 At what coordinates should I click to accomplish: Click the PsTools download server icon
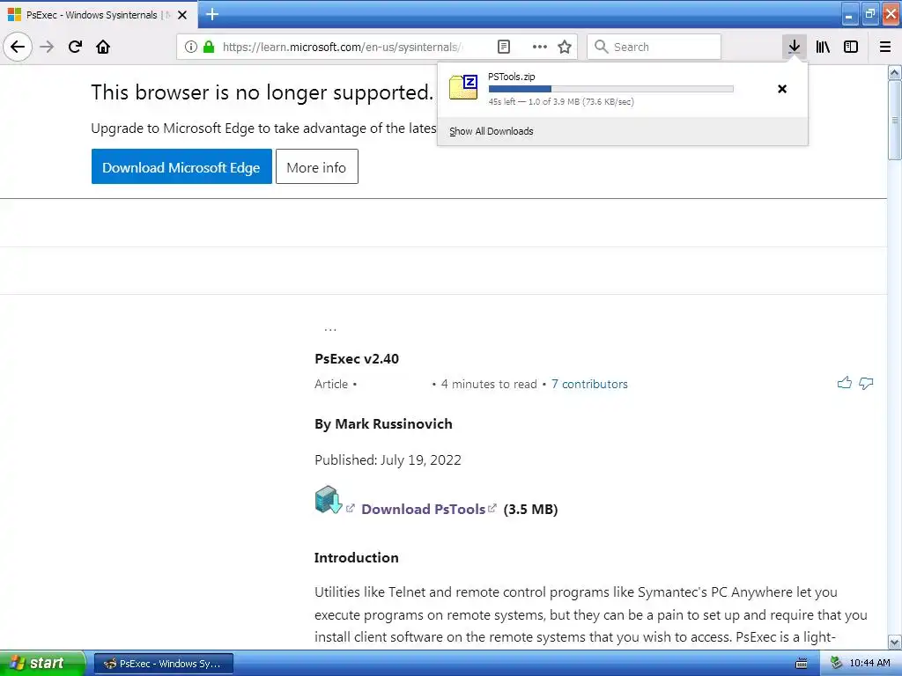tap(329, 500)
